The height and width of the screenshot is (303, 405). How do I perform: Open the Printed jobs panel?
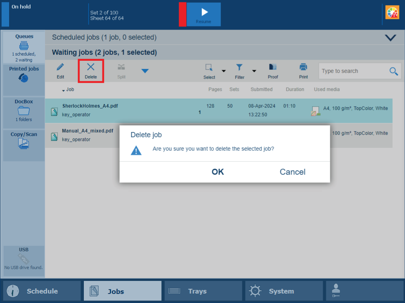(x=24, y=75)
